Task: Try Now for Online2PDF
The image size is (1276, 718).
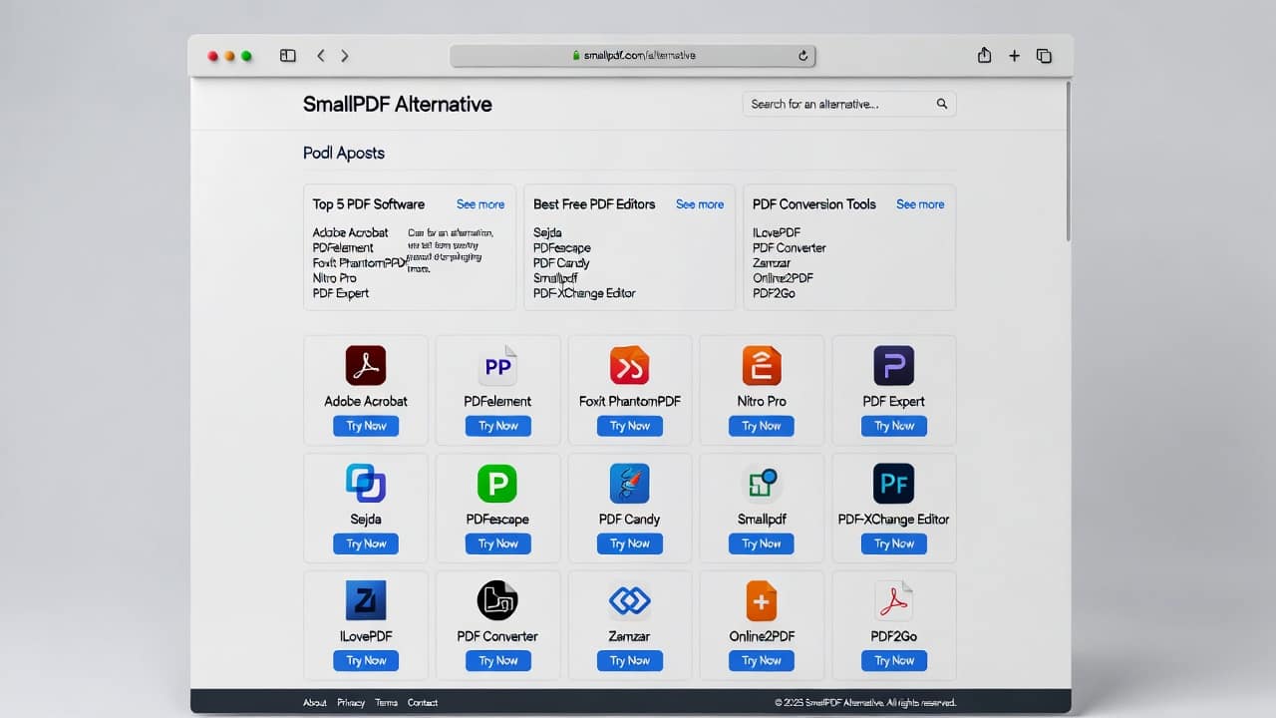Action: [x=762, y=660]
